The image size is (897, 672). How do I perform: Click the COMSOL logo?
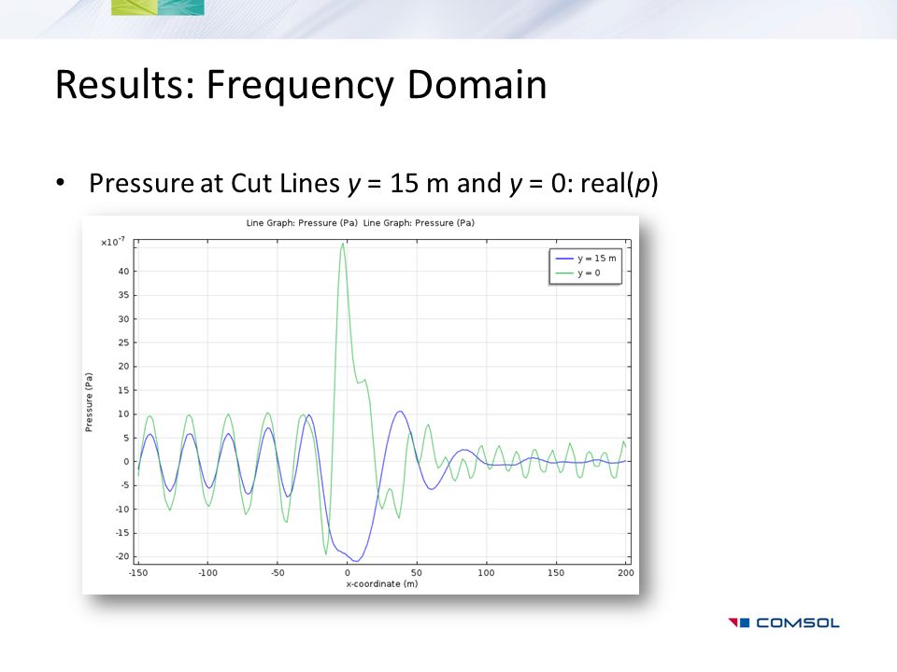tap(784, 623)
